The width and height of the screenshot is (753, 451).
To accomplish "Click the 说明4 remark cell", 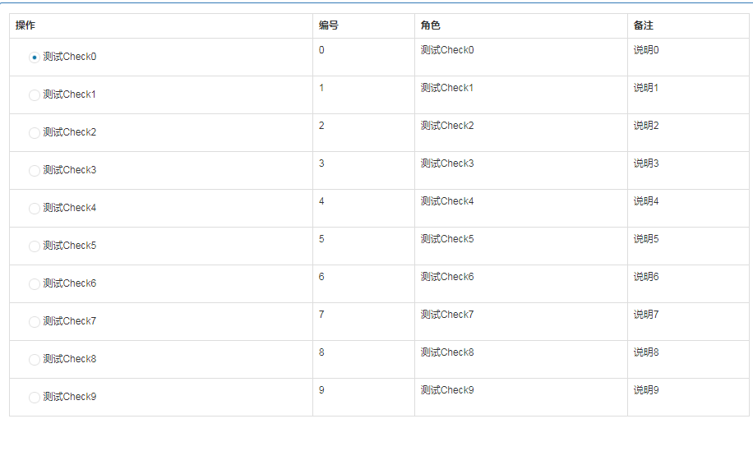I will click(688, 208).
